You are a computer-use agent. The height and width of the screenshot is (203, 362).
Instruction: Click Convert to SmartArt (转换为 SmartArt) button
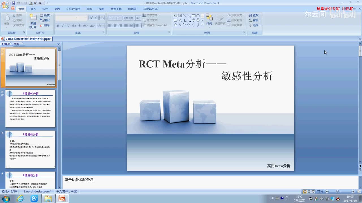(x=156, y=25)
